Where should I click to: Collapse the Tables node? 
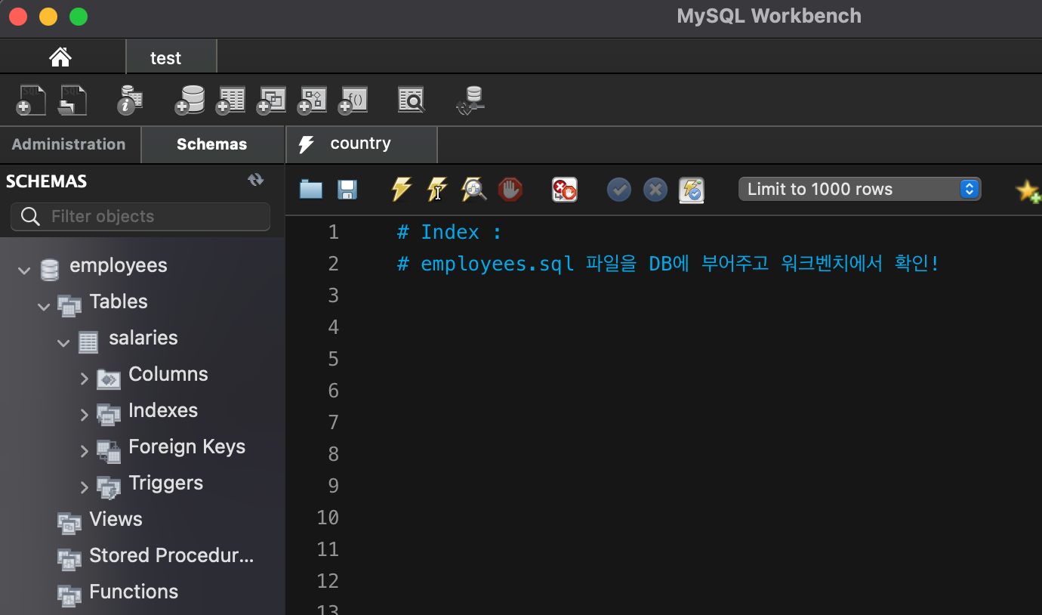click(44, 305)
